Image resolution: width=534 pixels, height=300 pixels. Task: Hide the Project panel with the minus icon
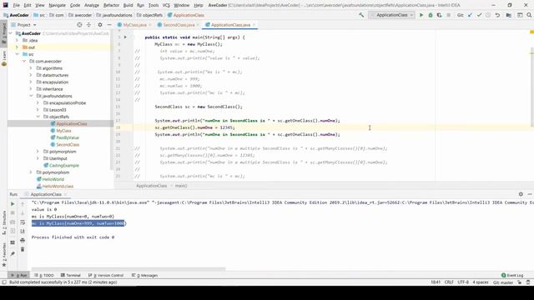tap(109, 25)
